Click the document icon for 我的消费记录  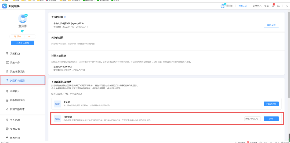(x=7, y=71)
